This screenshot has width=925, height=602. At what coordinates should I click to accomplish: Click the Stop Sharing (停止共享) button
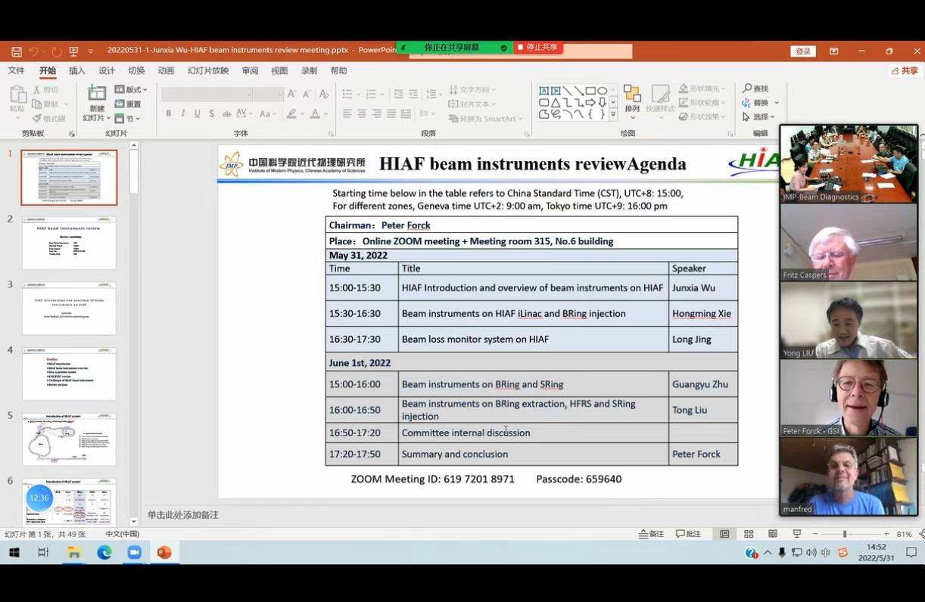tap(537, 48)
